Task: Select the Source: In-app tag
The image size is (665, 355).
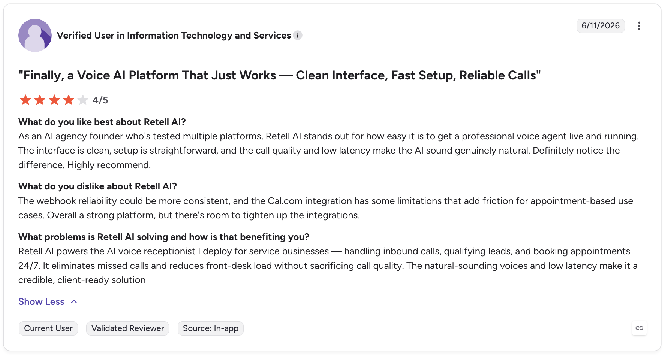Action: 211,328
